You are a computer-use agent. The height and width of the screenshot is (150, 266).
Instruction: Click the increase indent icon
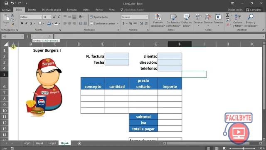(85, 23)
